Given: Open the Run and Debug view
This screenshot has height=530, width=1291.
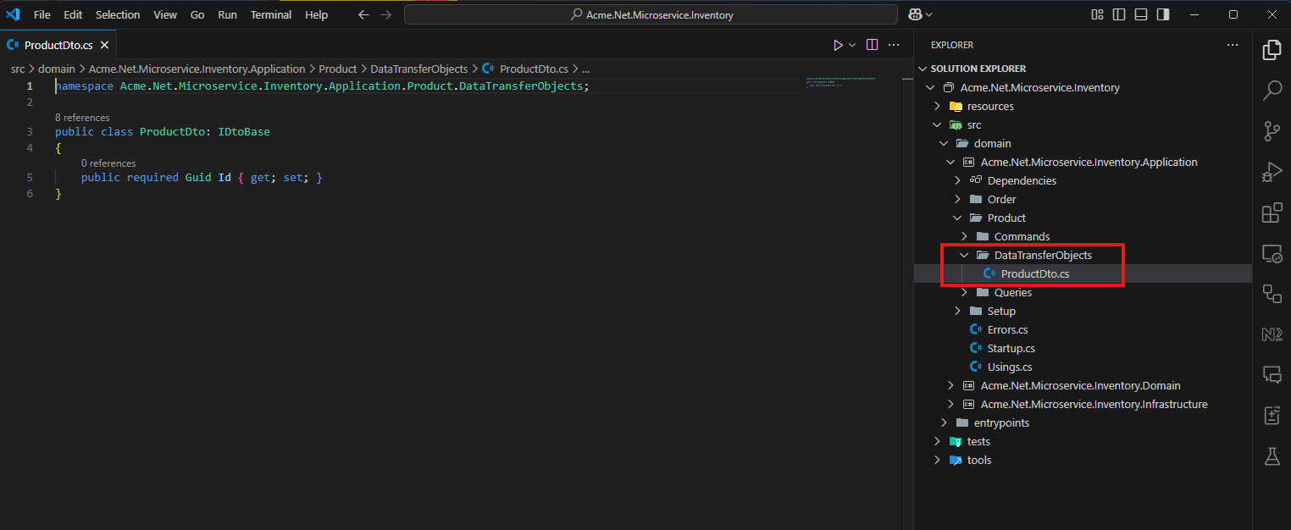Looking at the screenshot, I should (x=1272, y=172).
